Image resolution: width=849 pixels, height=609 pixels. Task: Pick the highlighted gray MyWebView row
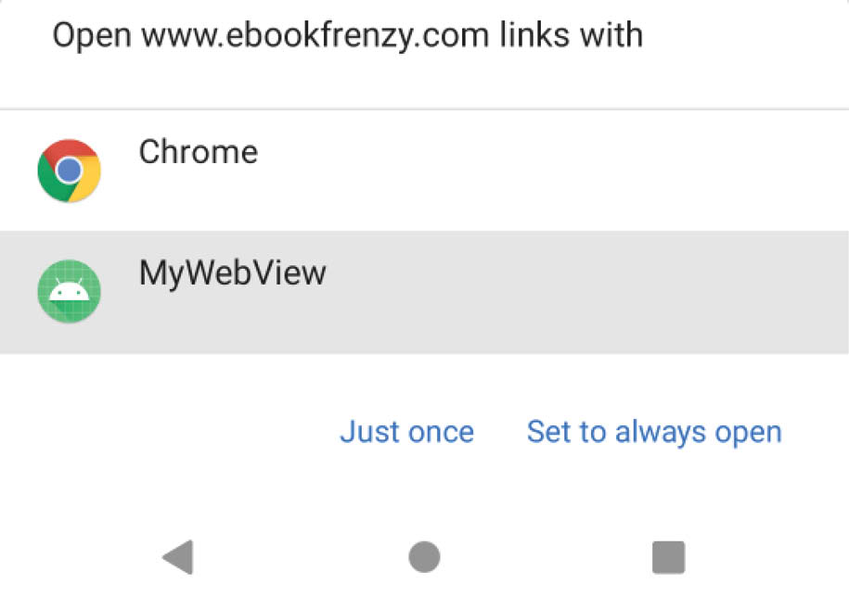click(x=425, y=292)
